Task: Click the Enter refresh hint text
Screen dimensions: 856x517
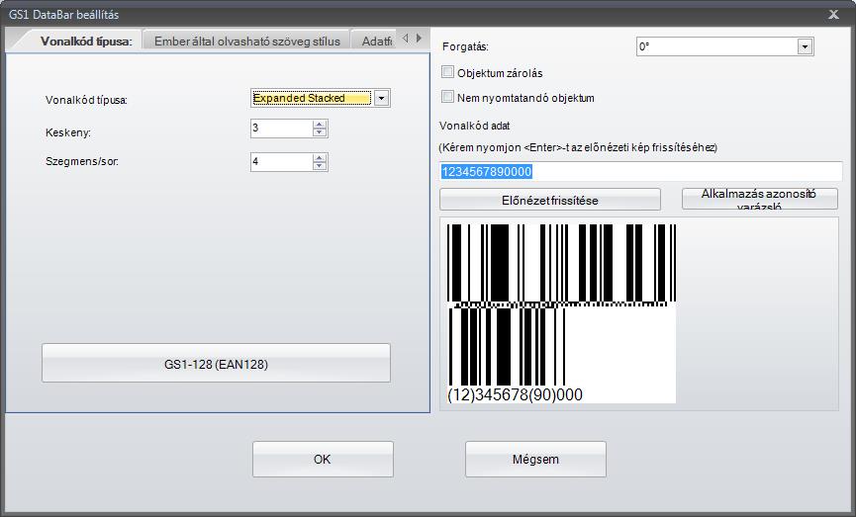Action: (x=578, y=148)
